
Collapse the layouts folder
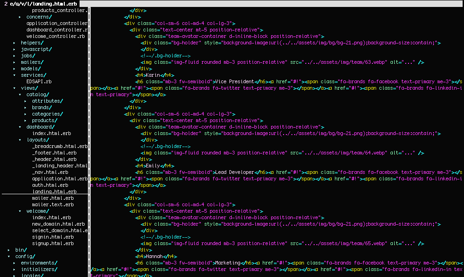[37, 140]
